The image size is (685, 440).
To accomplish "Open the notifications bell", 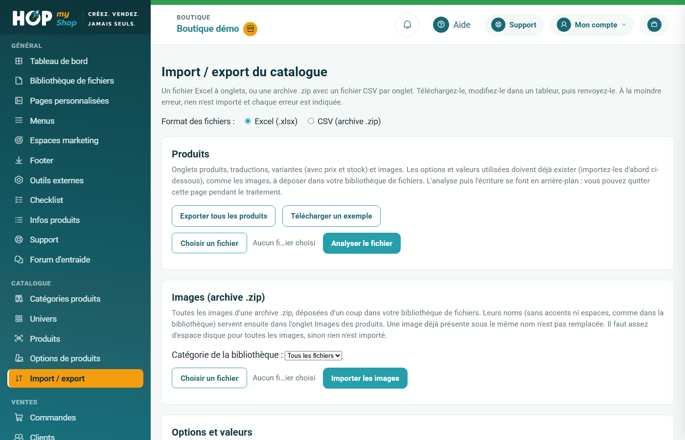I will tap(407, 24).
